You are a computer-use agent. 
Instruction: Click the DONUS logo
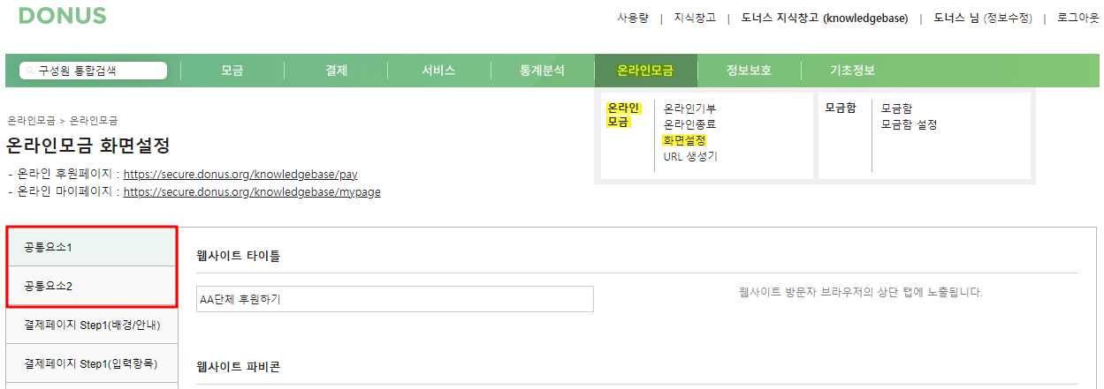click(x=62, y=15)
